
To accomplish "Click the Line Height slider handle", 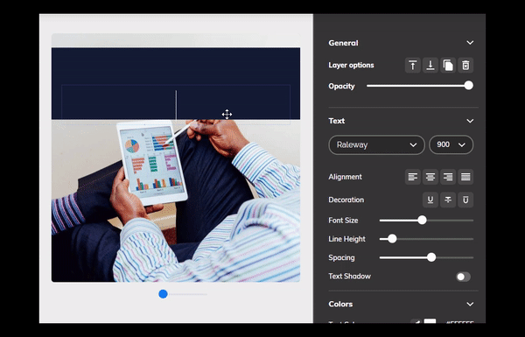I will (392, 239).
